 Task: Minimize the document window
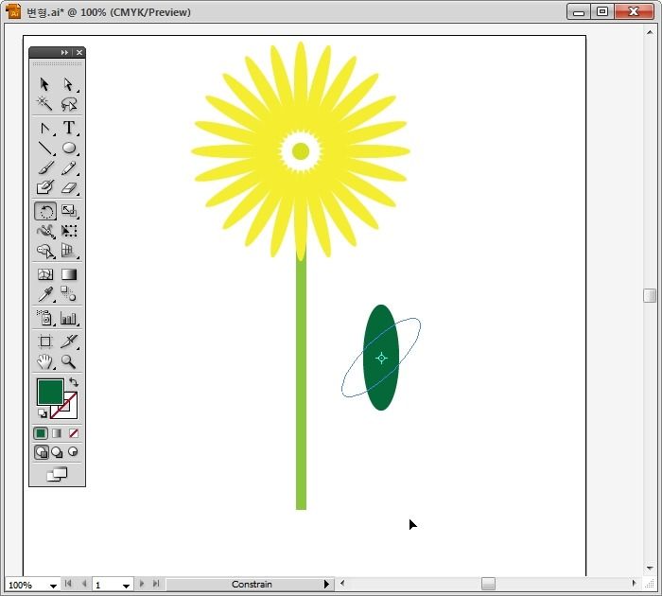click(579, 12)
